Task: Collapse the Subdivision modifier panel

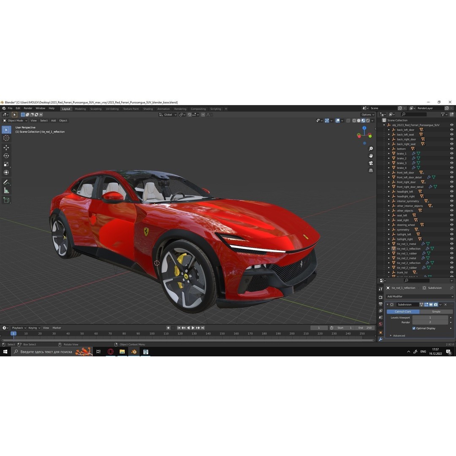Action: (x=387, y=304)
